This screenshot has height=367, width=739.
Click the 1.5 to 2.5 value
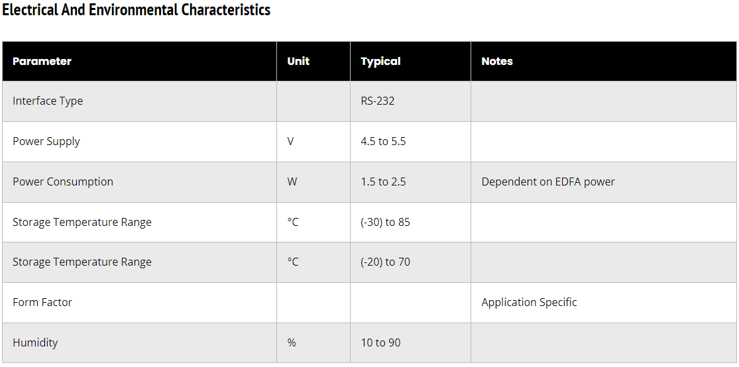pos(383,182)
